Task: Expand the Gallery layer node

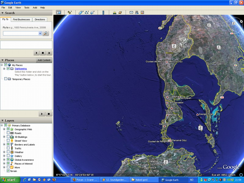Action: tap(4, 156)
